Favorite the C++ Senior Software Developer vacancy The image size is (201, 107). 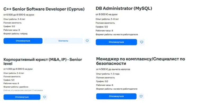[x=87, y=41]
